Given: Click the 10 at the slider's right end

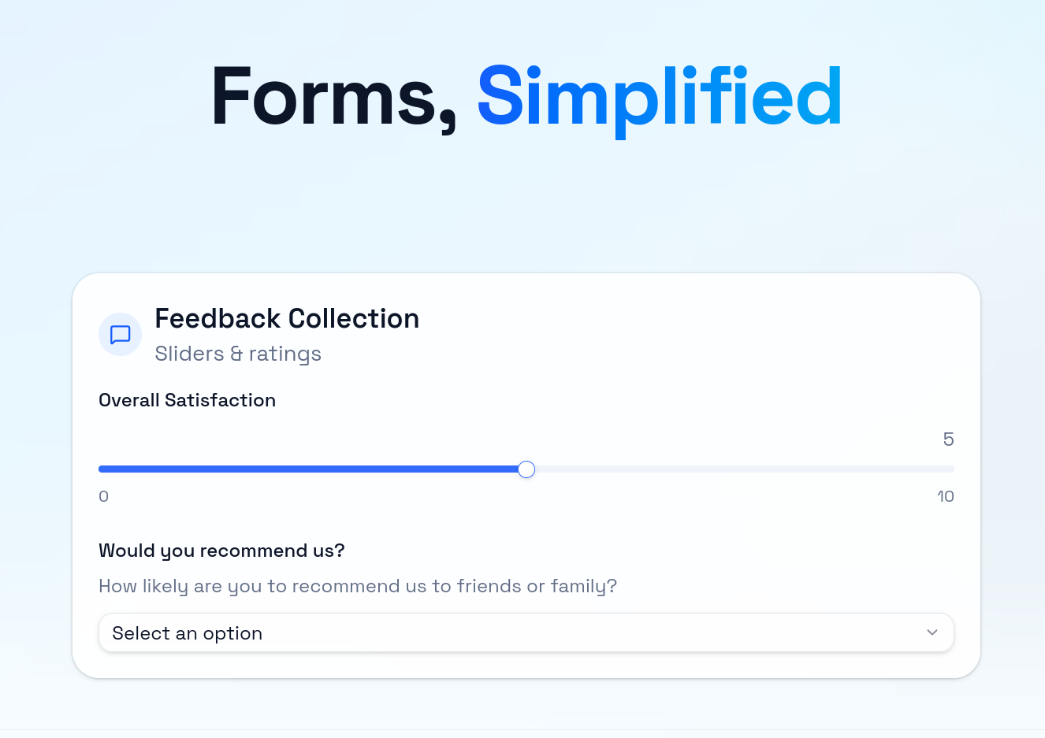Looking at the screenshot, I should click(946, 496).
